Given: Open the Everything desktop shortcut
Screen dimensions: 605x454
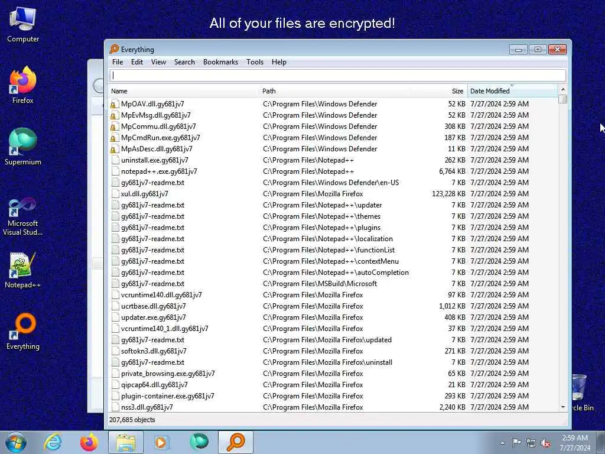Looking at the screenshot, I should tap(23, 331).
